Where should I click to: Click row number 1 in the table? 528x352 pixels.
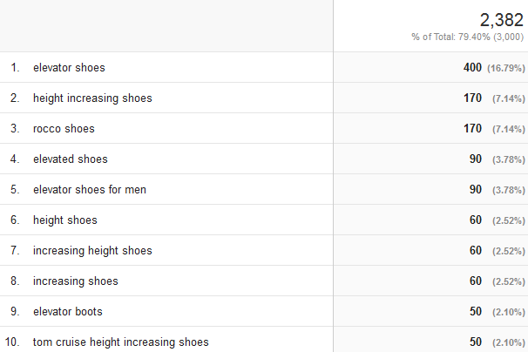click(x=15, y=67)
